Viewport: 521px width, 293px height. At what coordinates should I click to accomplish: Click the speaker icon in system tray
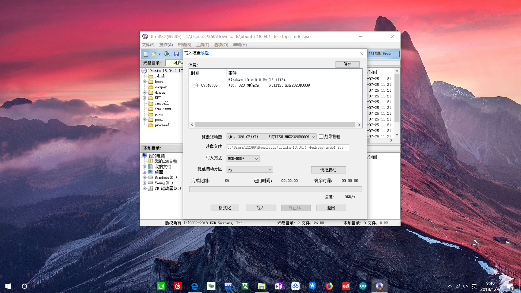[x=466, y=286]
